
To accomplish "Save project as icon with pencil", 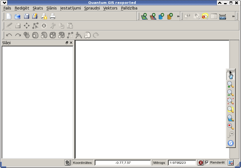I will coord(35,16).
